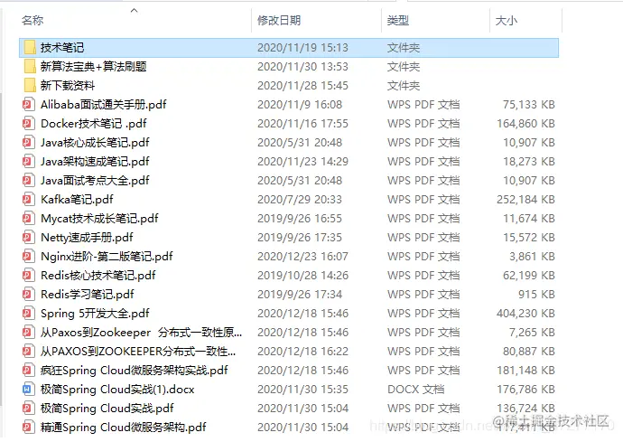Click the 新下载资料 folder icon
Viewport: 623px width, 442px height.
pos(30,86)
